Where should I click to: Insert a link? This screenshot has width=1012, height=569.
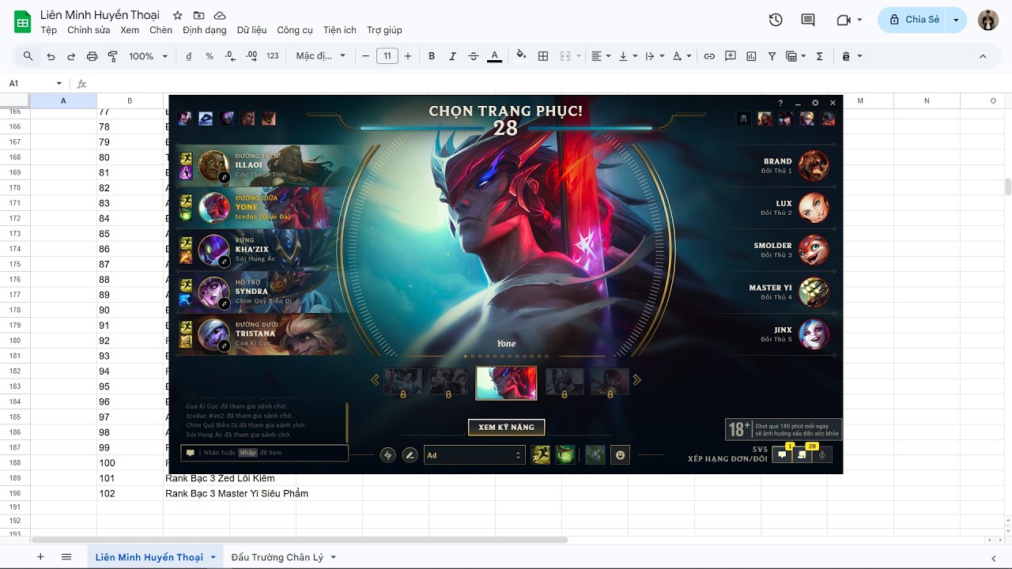coord(709,56)
